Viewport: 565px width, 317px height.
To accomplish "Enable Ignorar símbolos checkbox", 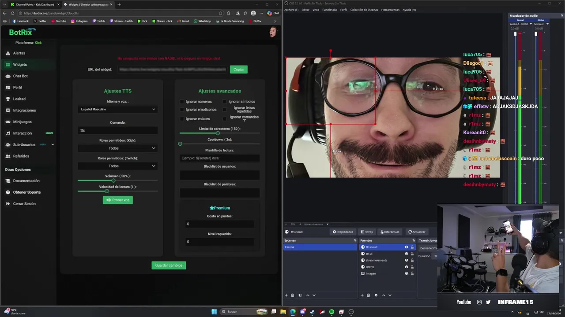I will coord(225,102).
